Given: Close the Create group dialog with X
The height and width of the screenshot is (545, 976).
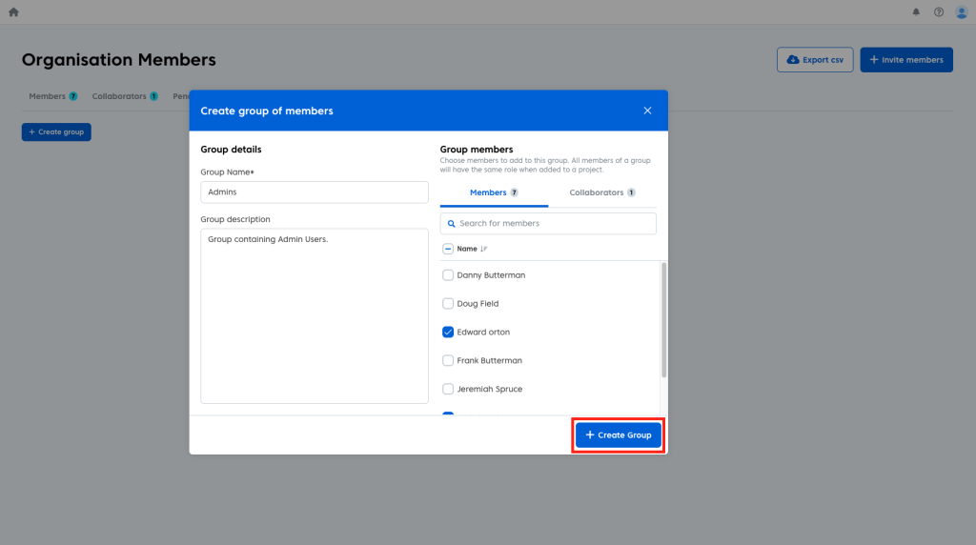Looking at the screenshot, I should pos(647,111).
